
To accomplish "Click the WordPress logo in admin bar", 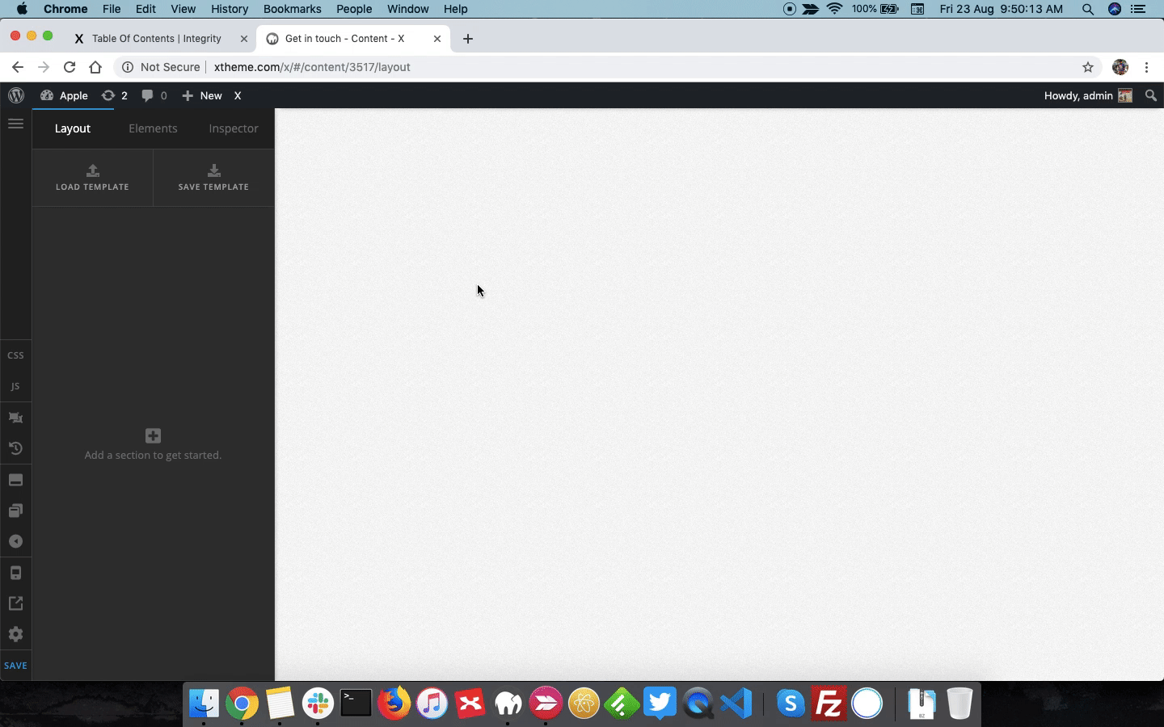I will pos(16,95).
